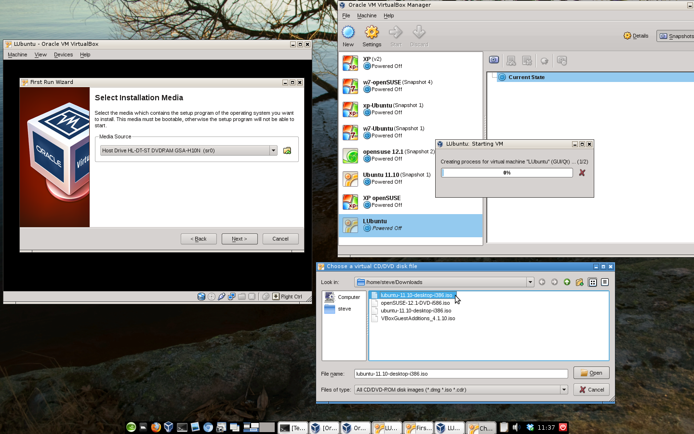694x434 pixels.
Task: Cancel VM startup with the red X
Action: tap(582, 173)
